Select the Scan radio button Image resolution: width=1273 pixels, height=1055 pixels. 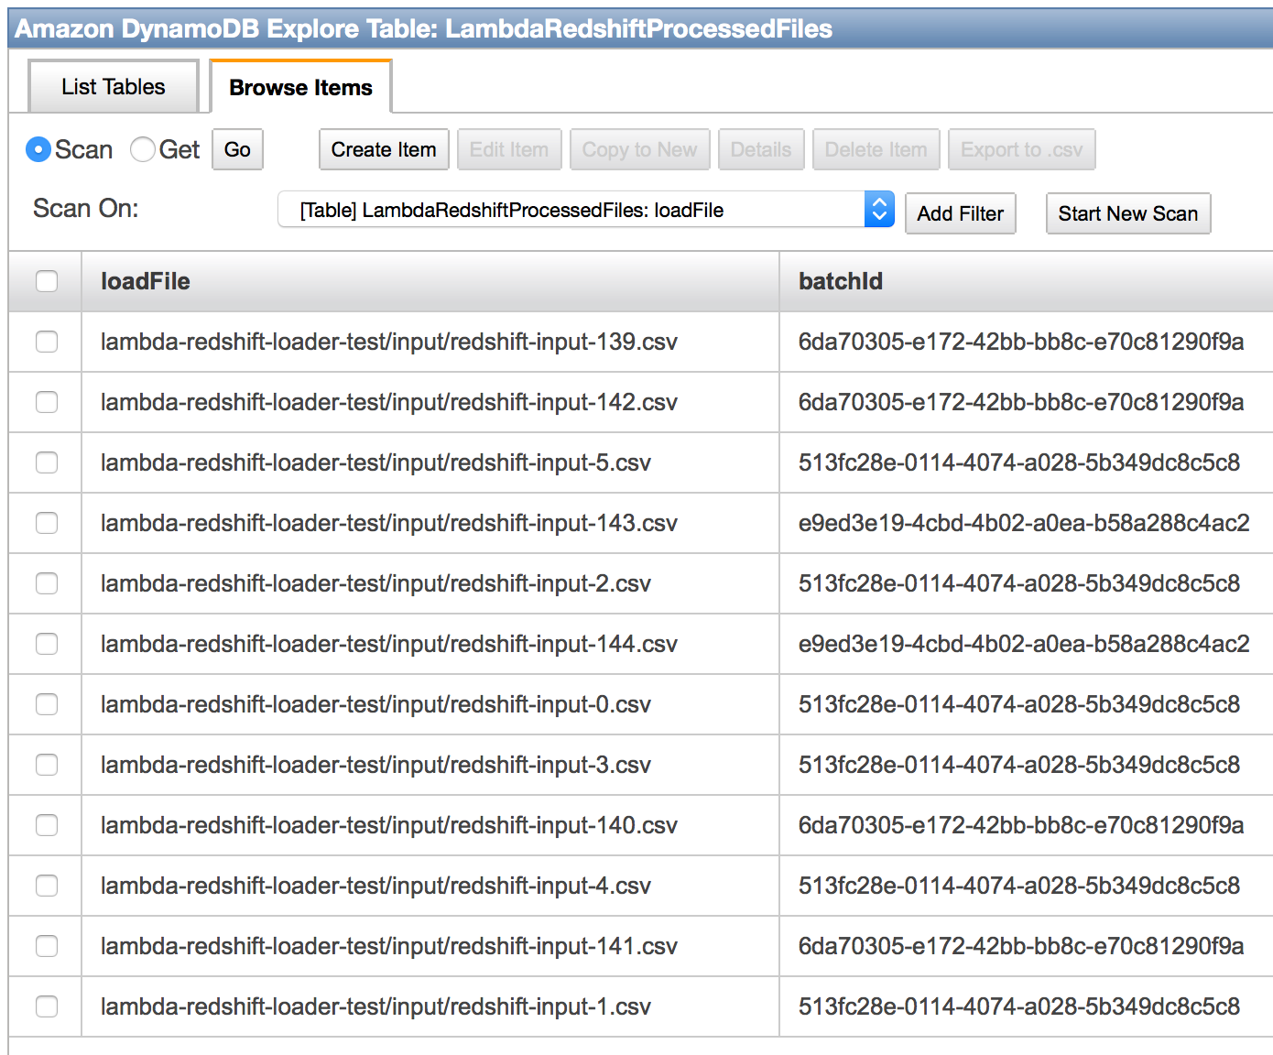(38, 149)
